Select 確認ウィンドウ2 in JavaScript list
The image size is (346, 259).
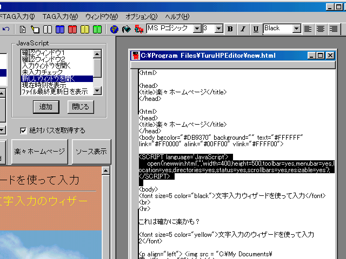point(57,59)
